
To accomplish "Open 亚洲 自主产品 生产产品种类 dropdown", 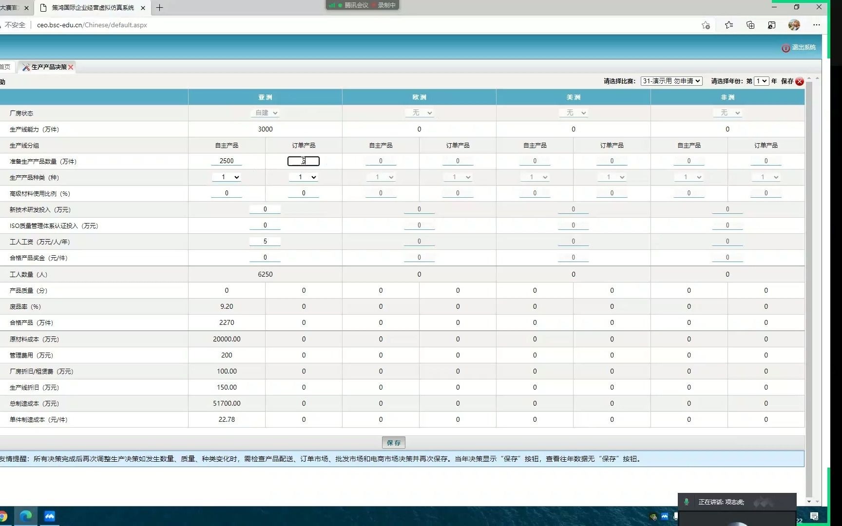I will coord(227,177).
